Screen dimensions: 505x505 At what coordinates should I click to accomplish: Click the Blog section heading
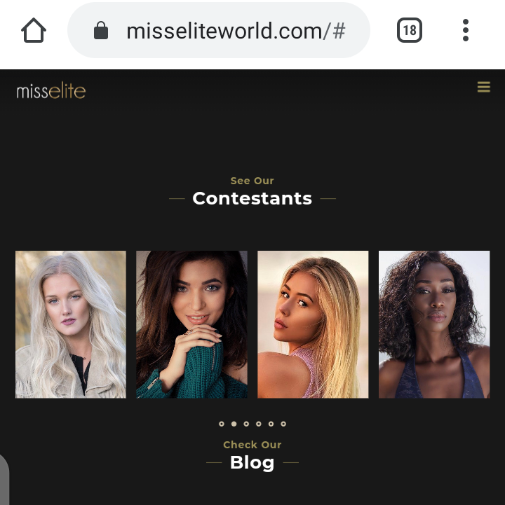[x=252, y=462]
